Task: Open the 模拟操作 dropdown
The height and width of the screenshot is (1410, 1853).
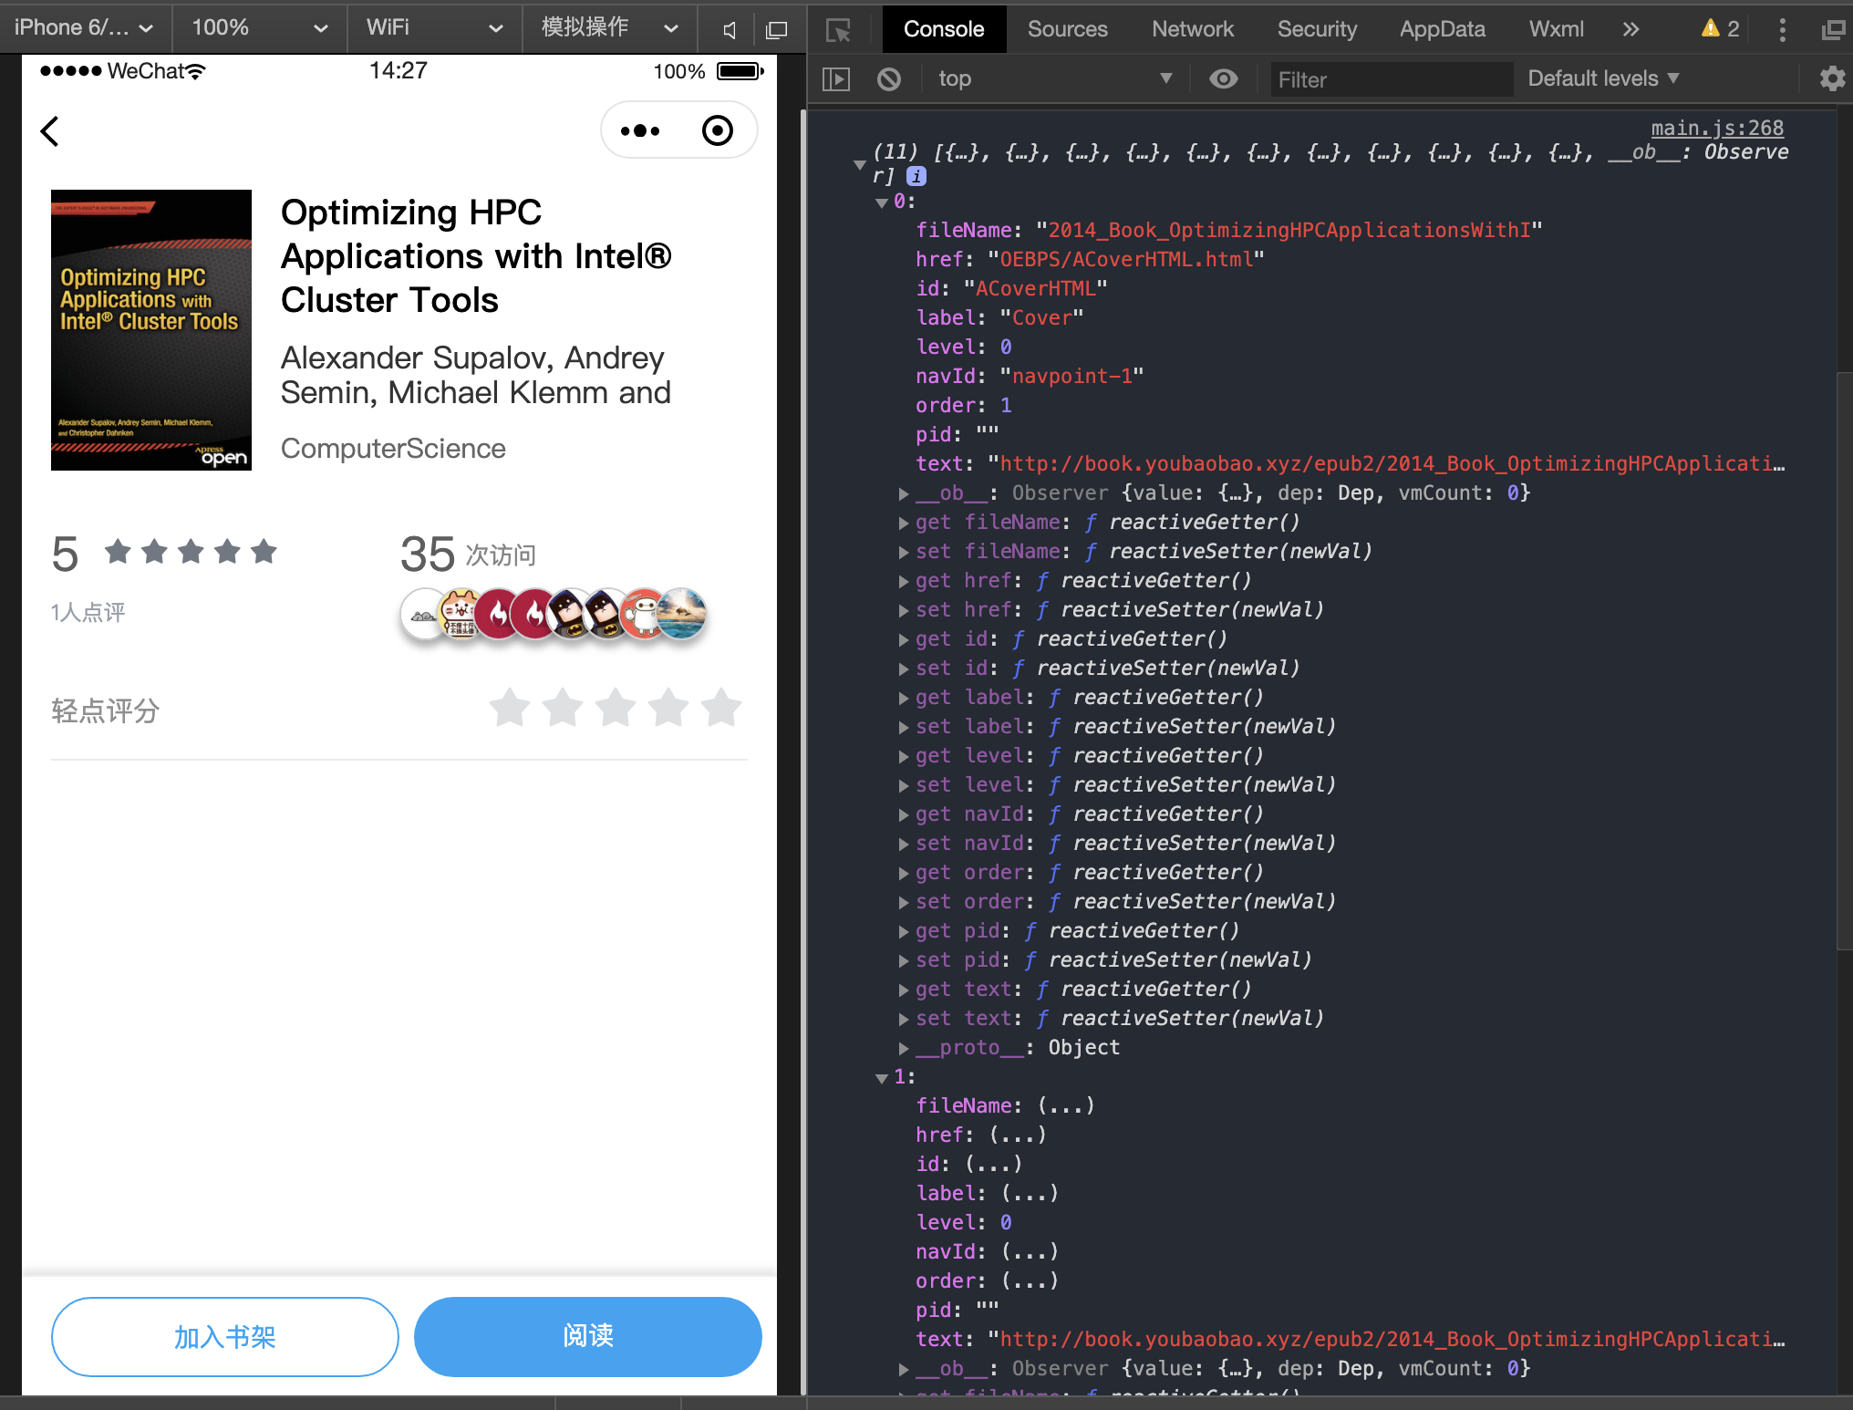Action: click(609, 28)
